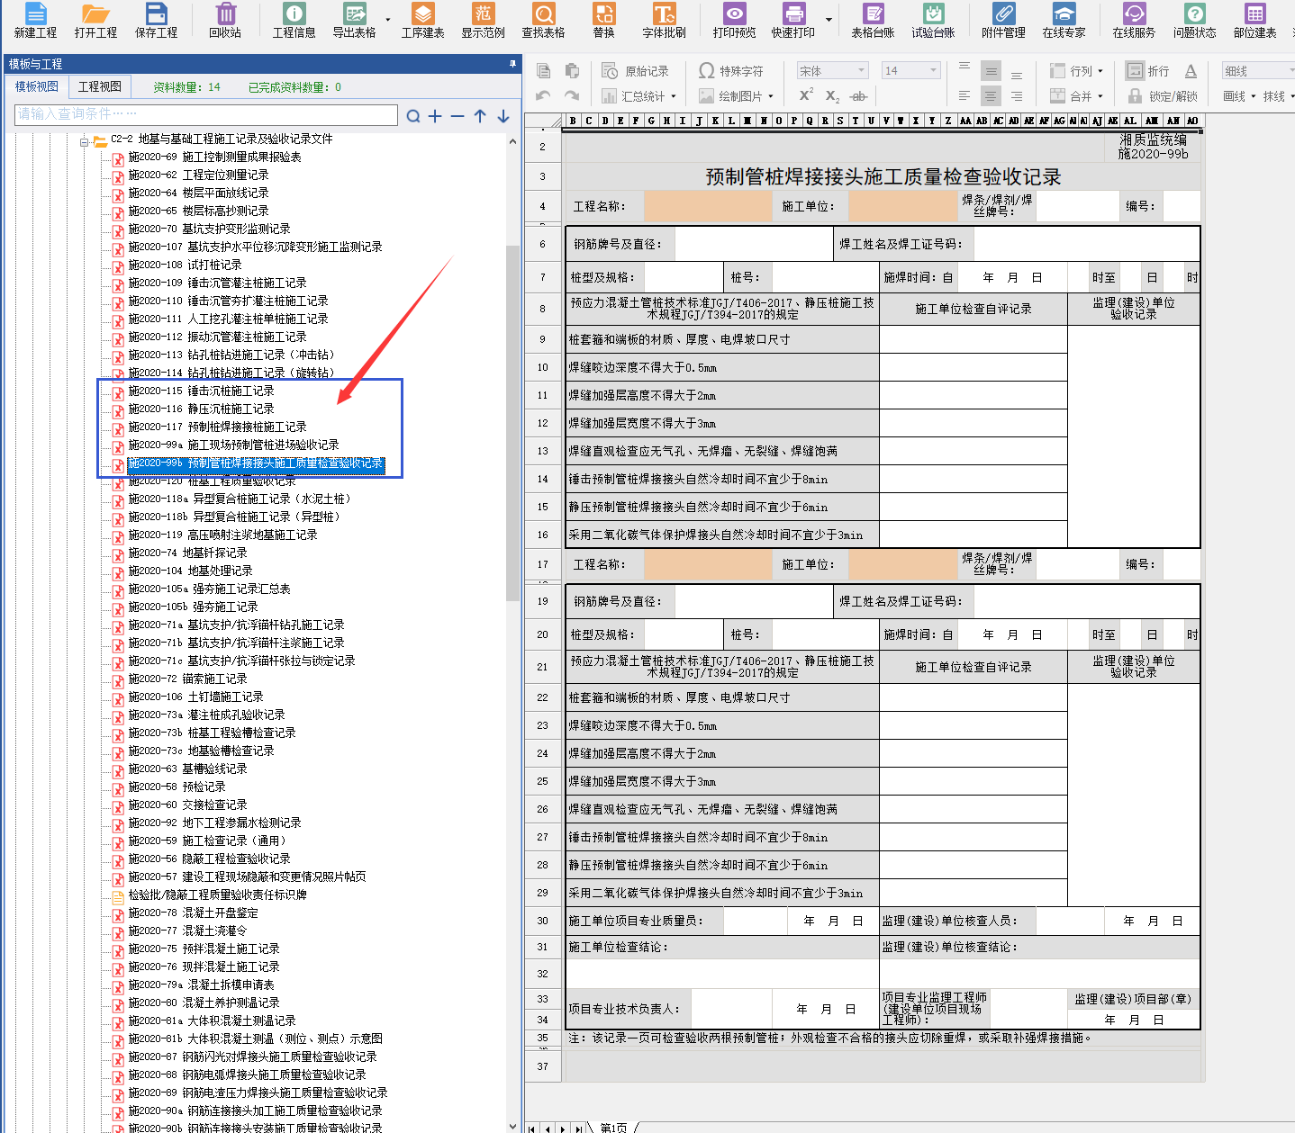
Task: Click the paste icon in editor toolbar
Action: tap(572, 70)
